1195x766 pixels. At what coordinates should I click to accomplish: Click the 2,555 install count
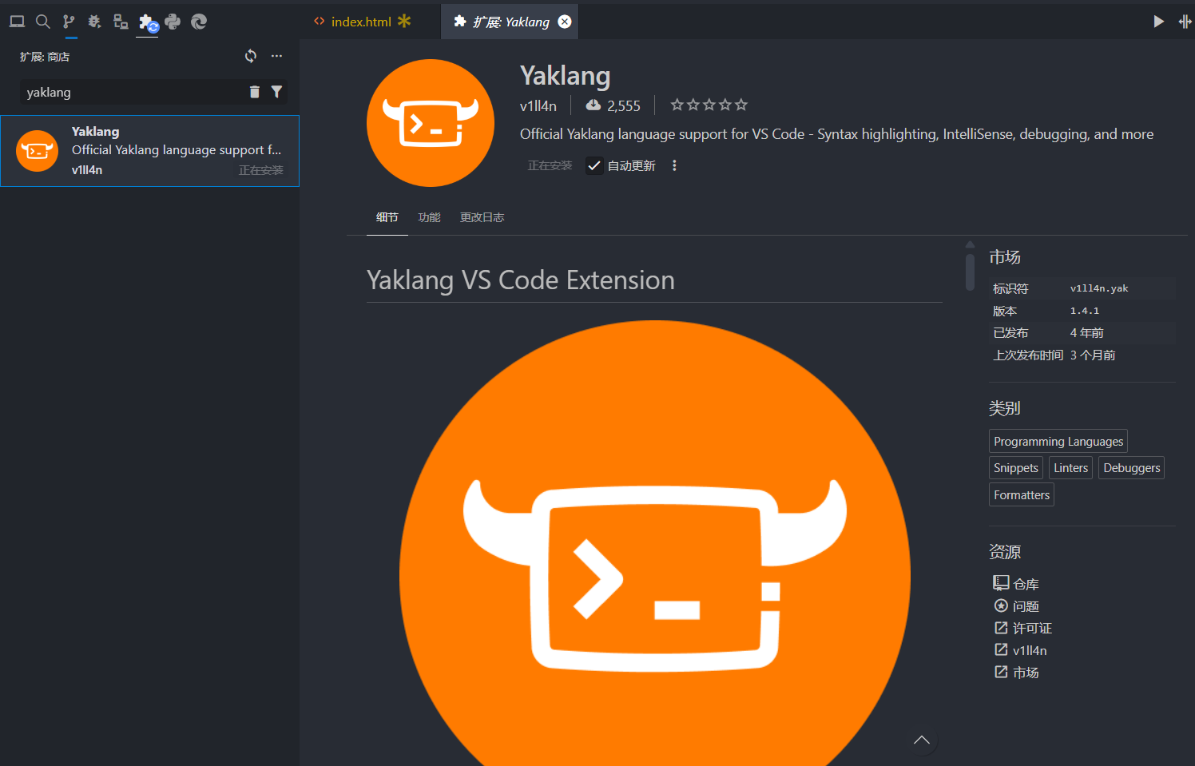pos(613,105)
